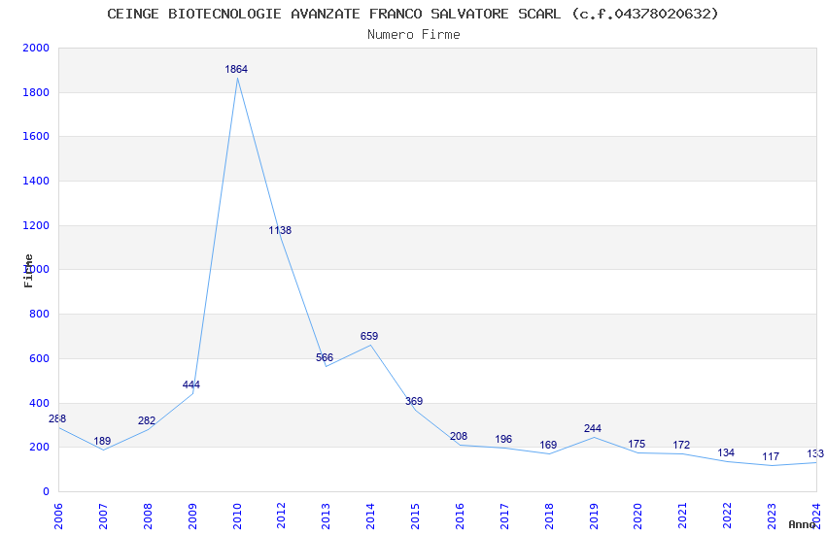
Task: Select the x-axis year 2008
Action: point(148,516)
